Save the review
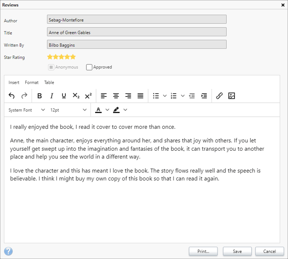 (x=237, y=251)
